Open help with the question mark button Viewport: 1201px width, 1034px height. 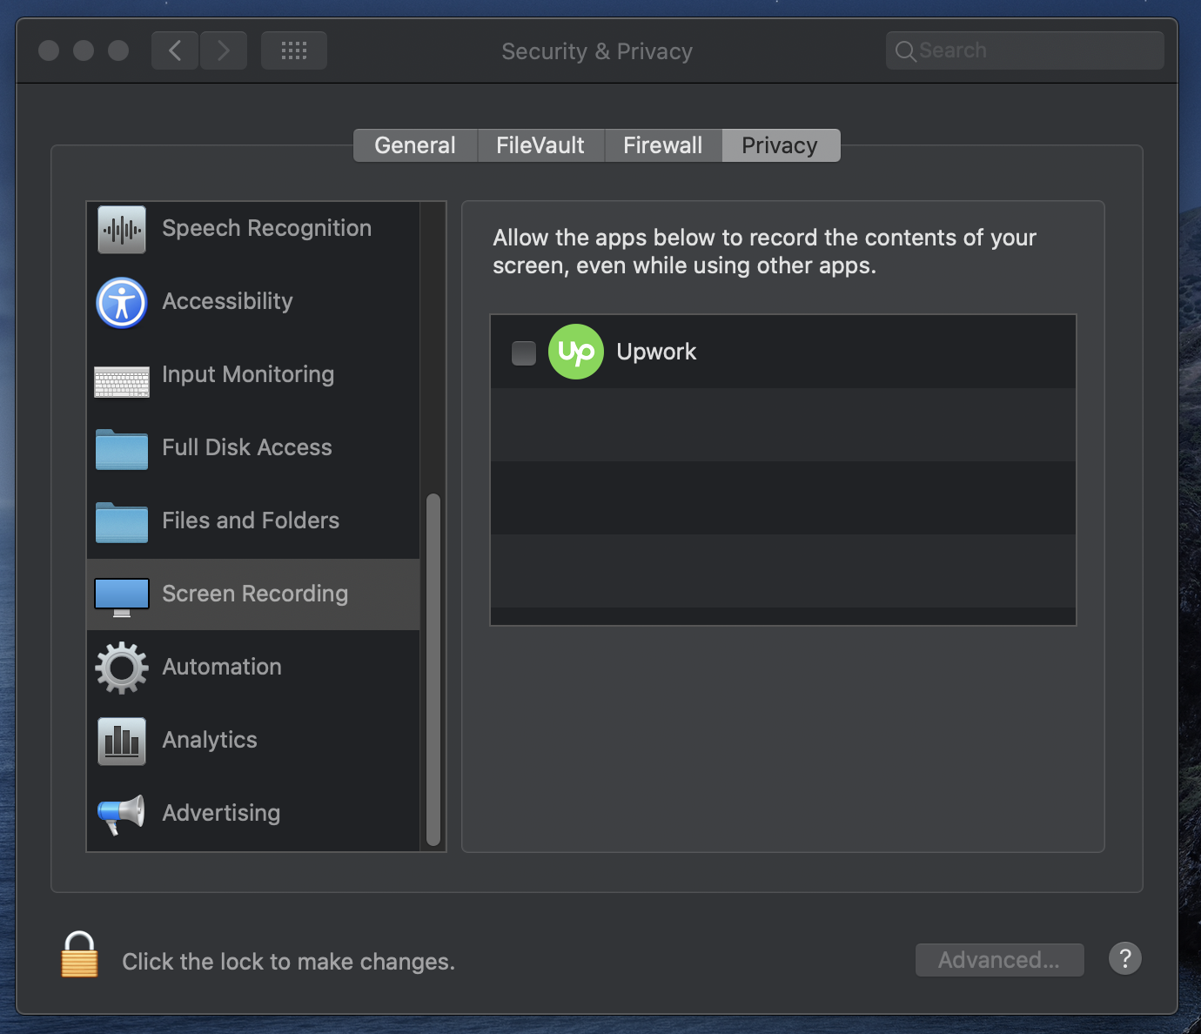pos(1124,959)
